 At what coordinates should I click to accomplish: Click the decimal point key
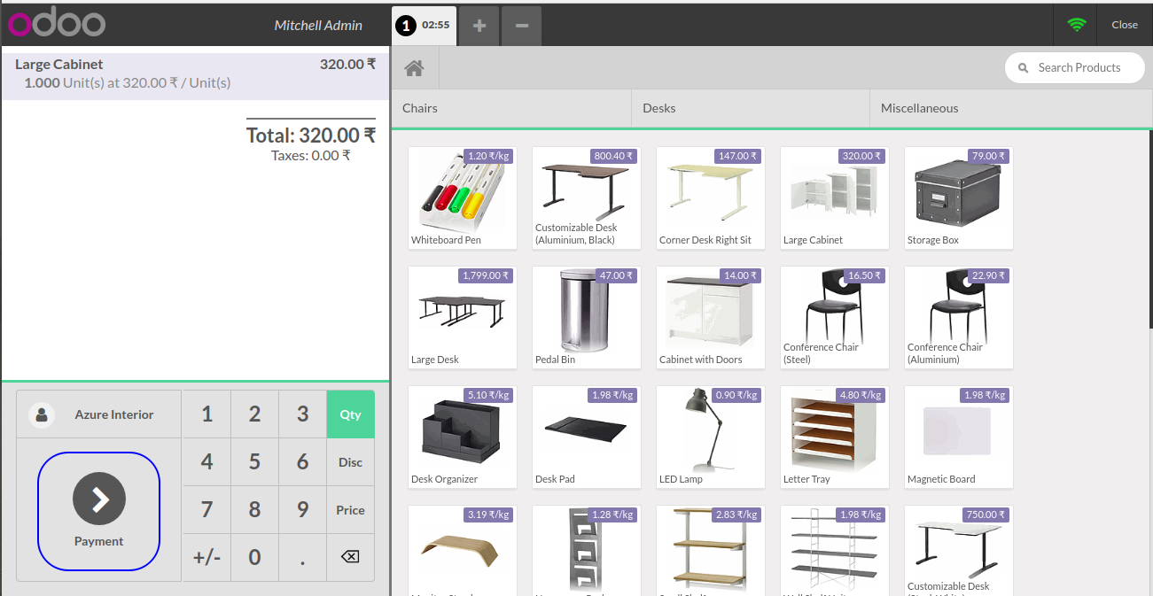coord(302,557)
